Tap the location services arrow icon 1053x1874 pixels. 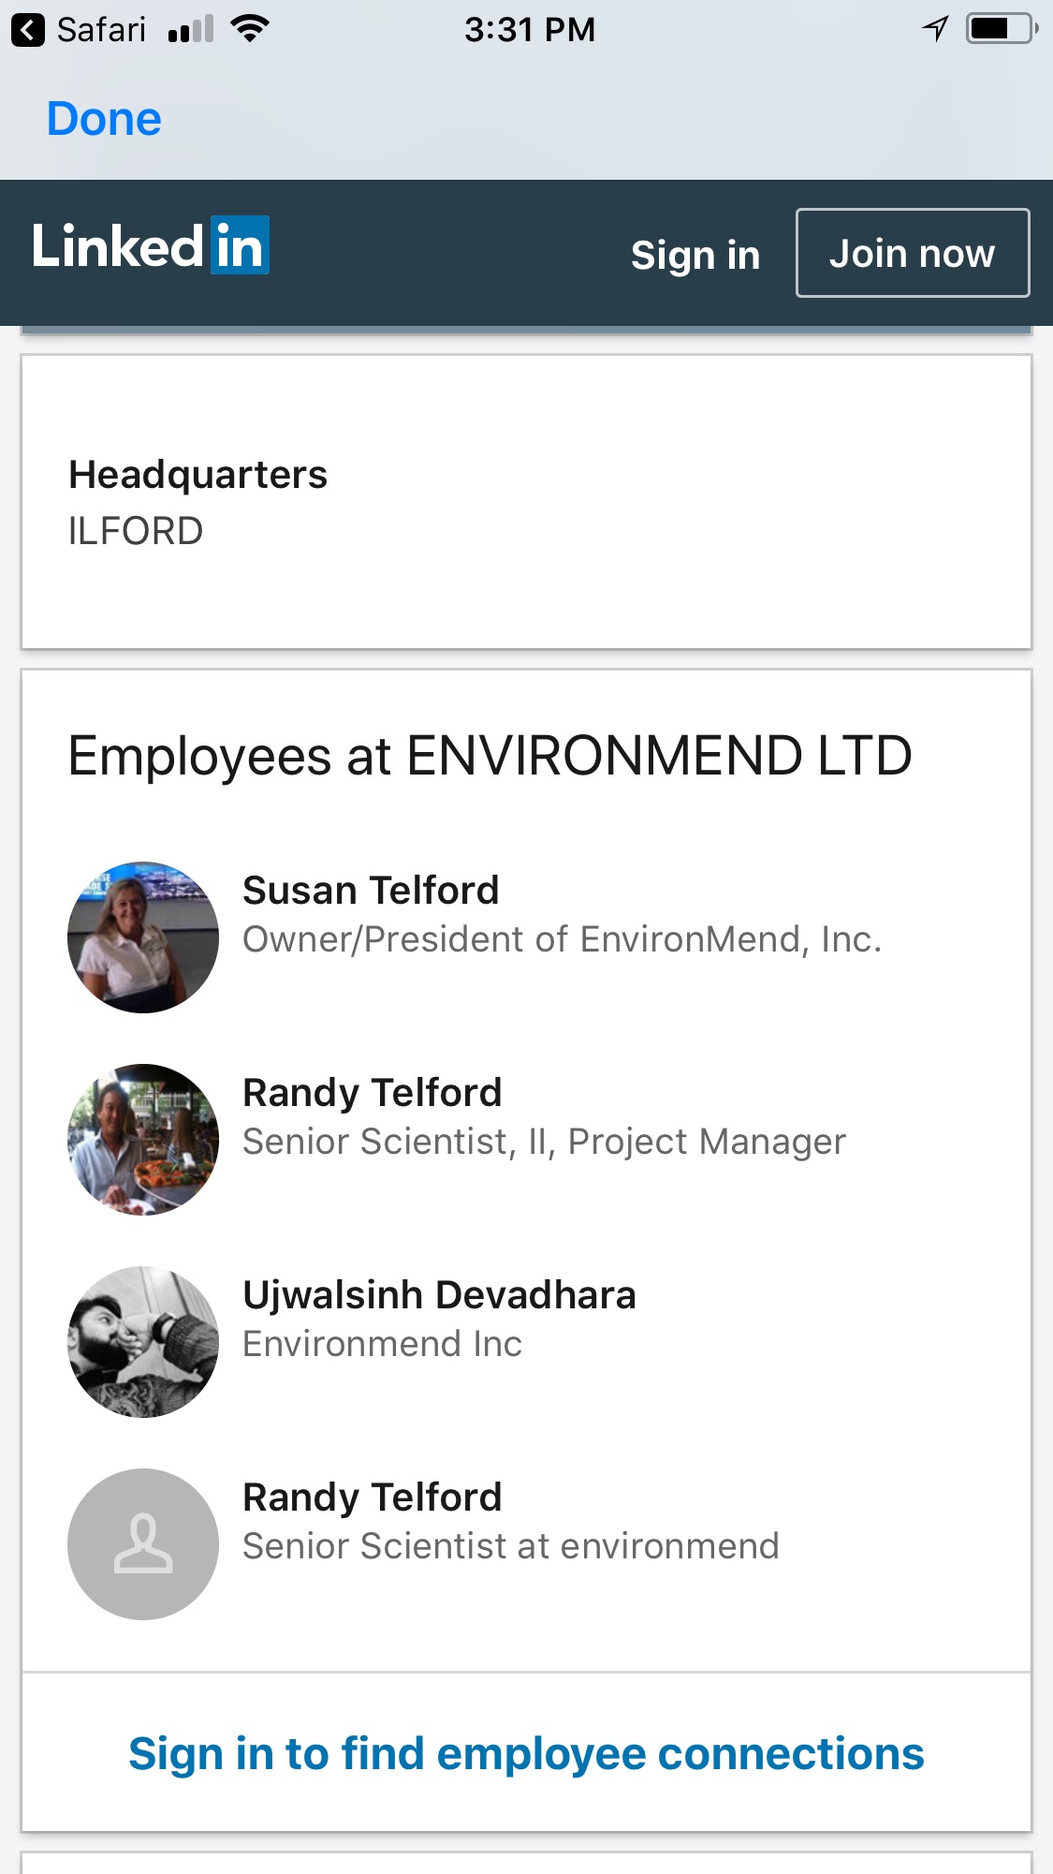935,29
